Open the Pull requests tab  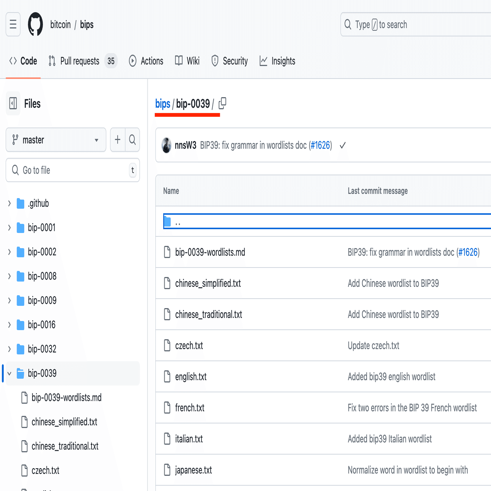(83, 61)
